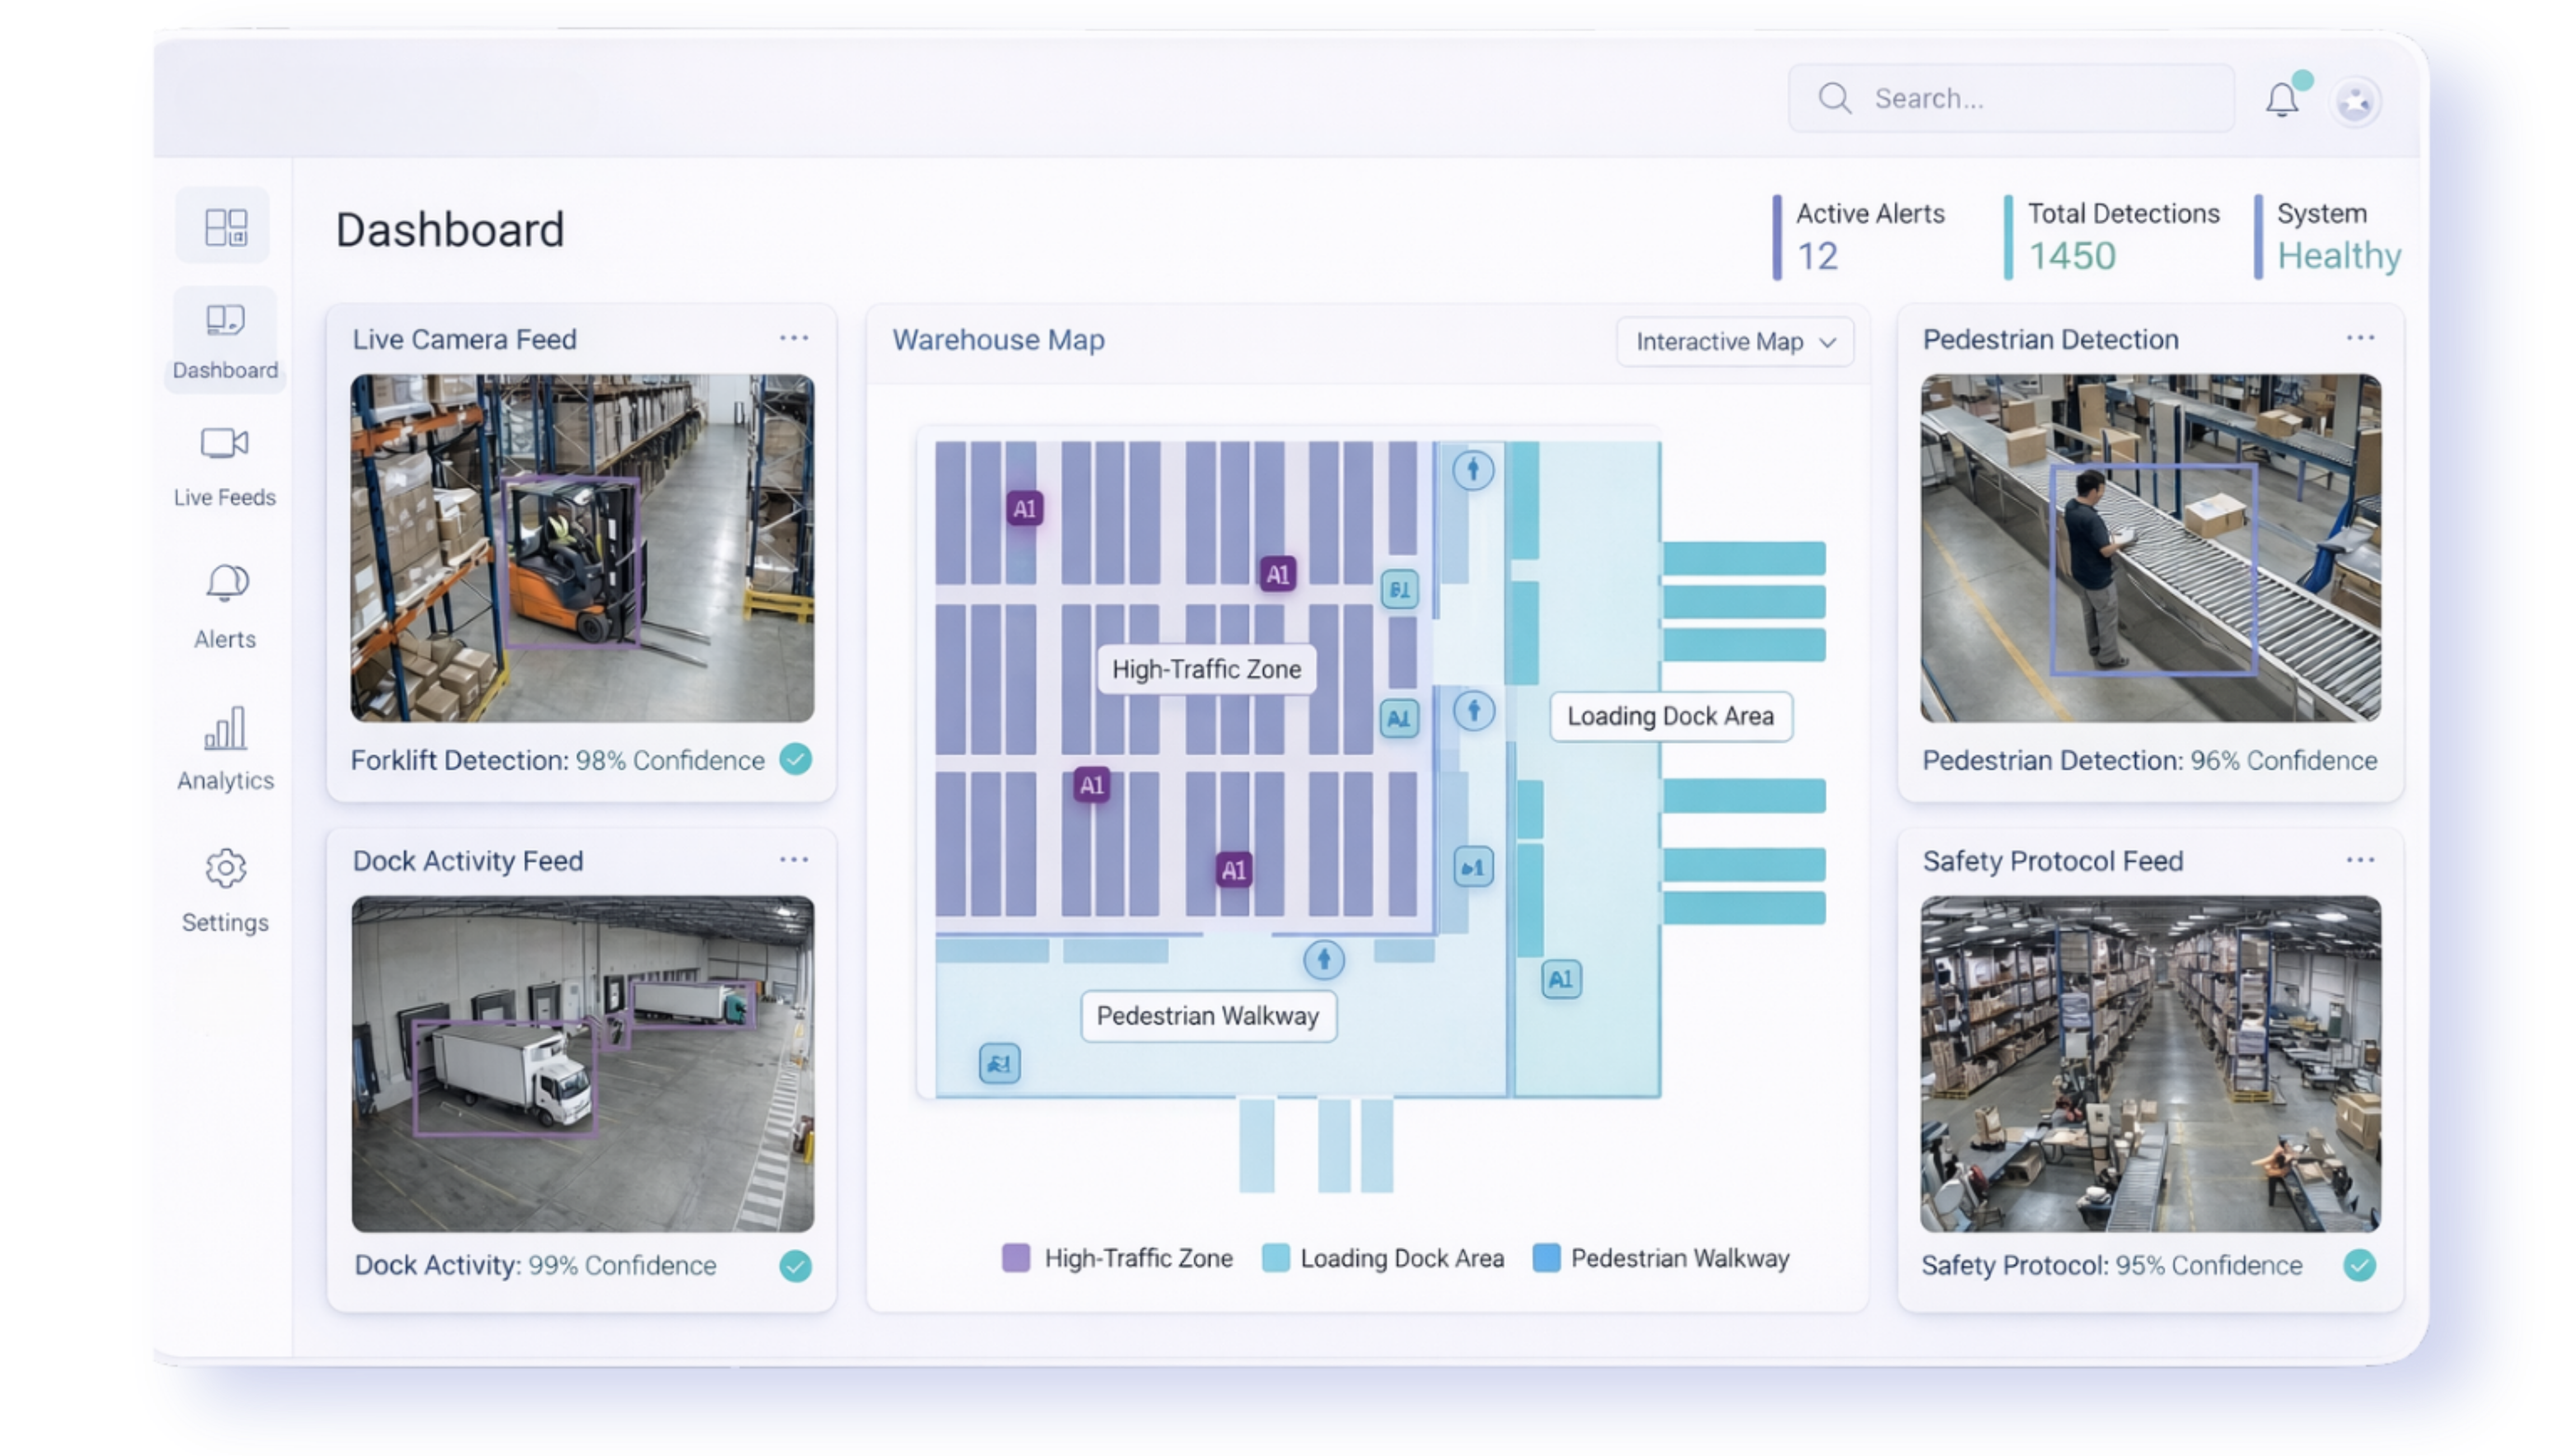Screen dimensions: 2576x1456
Task: Open Pedestrian Detection card options menu
Action: click(2360, 338)
